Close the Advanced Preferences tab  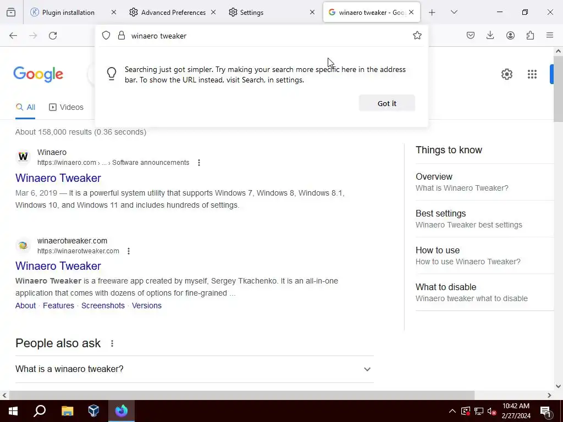213,12
